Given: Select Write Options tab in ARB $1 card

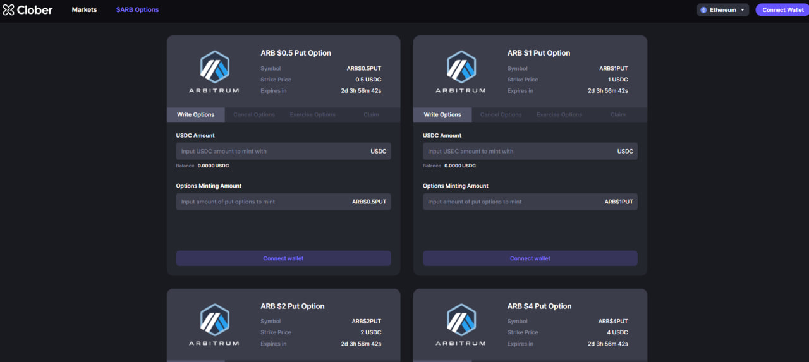Looking at the screenshot, I should 442,114.
